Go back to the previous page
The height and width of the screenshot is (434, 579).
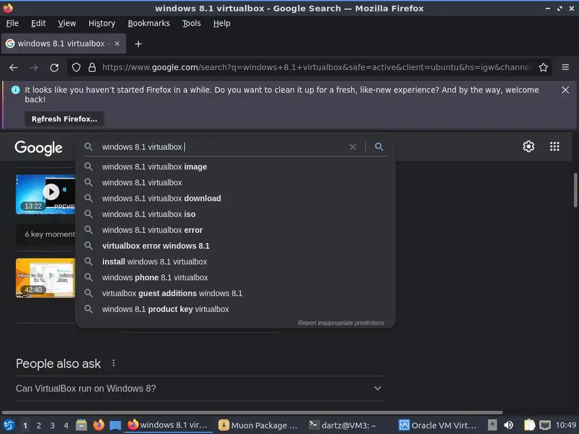pos(14,68)
